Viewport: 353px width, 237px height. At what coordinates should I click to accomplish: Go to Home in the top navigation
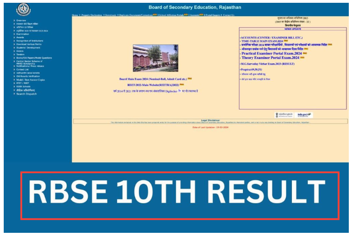tap(75, 15)
